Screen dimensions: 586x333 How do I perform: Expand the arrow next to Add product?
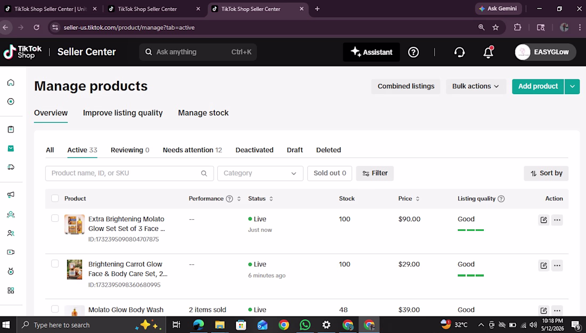pyautogui.click(x=572, y=86)
